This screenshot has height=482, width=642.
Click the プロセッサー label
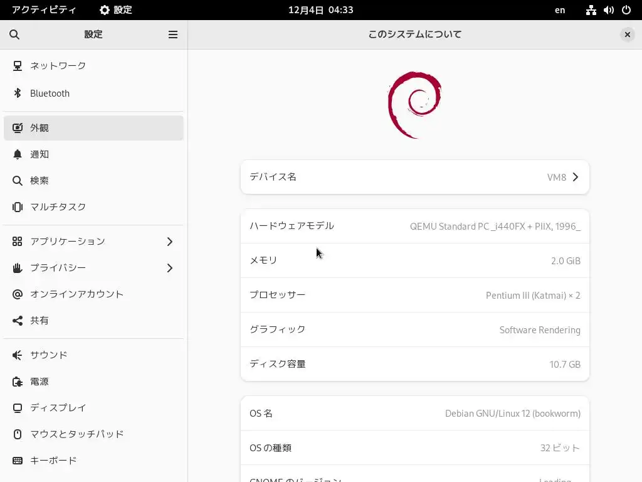pyautogui.click(x=277, y=295)
